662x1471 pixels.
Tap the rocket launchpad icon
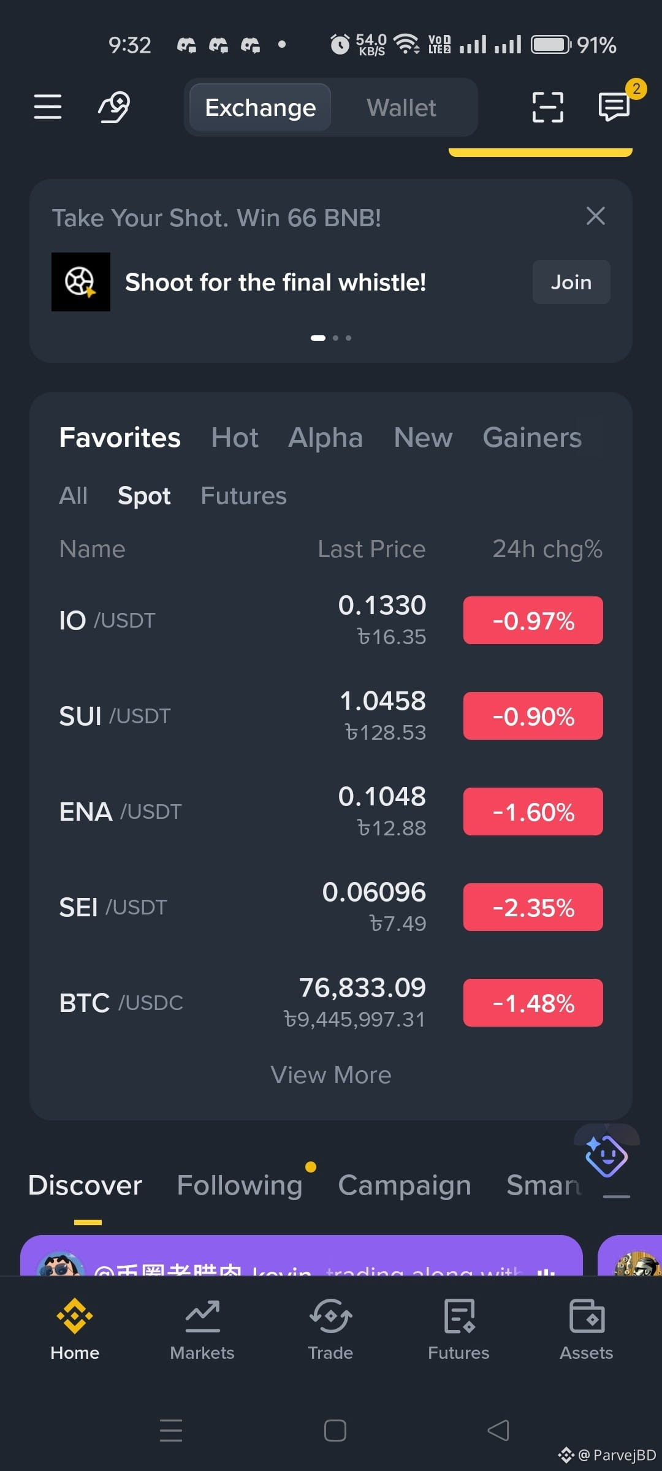pos(115,107)
